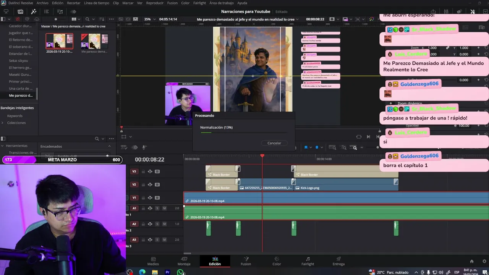
Task: Click the blue marker icon in timeline toolbar
Action: coord(316,147)
